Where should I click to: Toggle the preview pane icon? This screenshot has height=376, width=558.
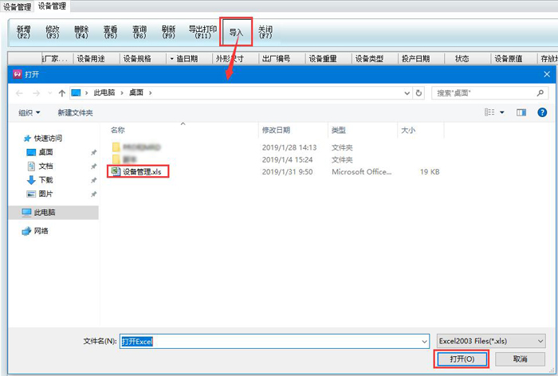[521, 113]
